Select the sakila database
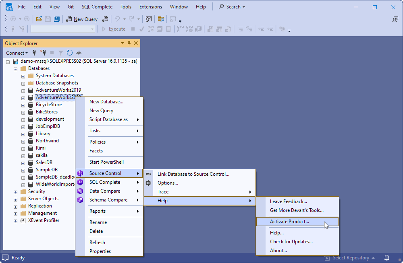This screenshot has width=403, height=263. [x=42, y=155]
